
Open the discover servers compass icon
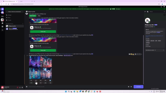pos(2,27)
